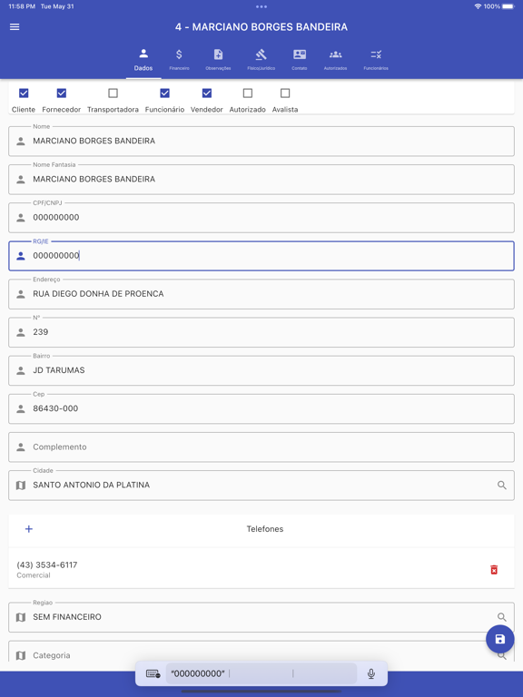Uncheck the Cliente checkbox
523x697 pixels.
click(x=24, y=93)
